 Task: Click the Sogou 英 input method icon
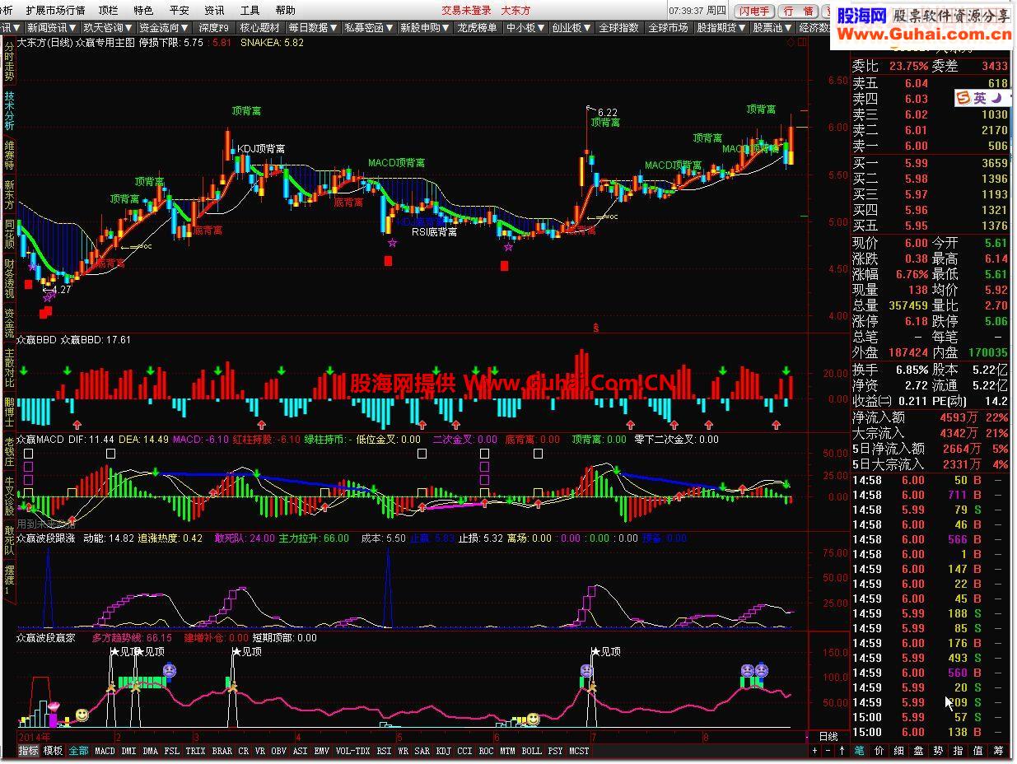[x=978, y=98]
